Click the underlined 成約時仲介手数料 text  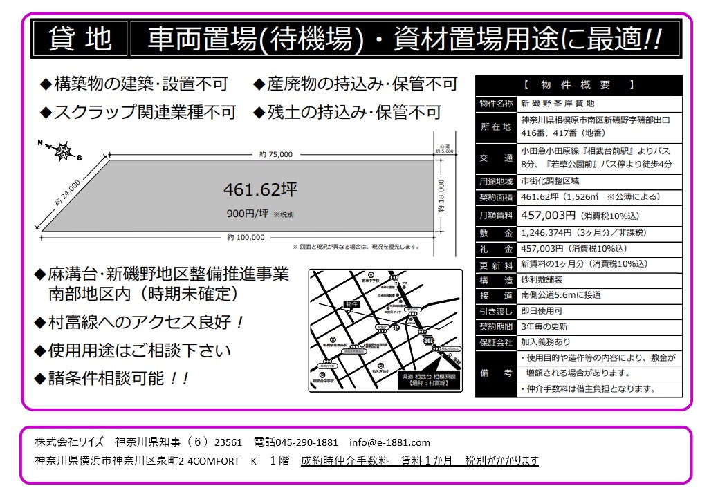[x=345, y=460]
